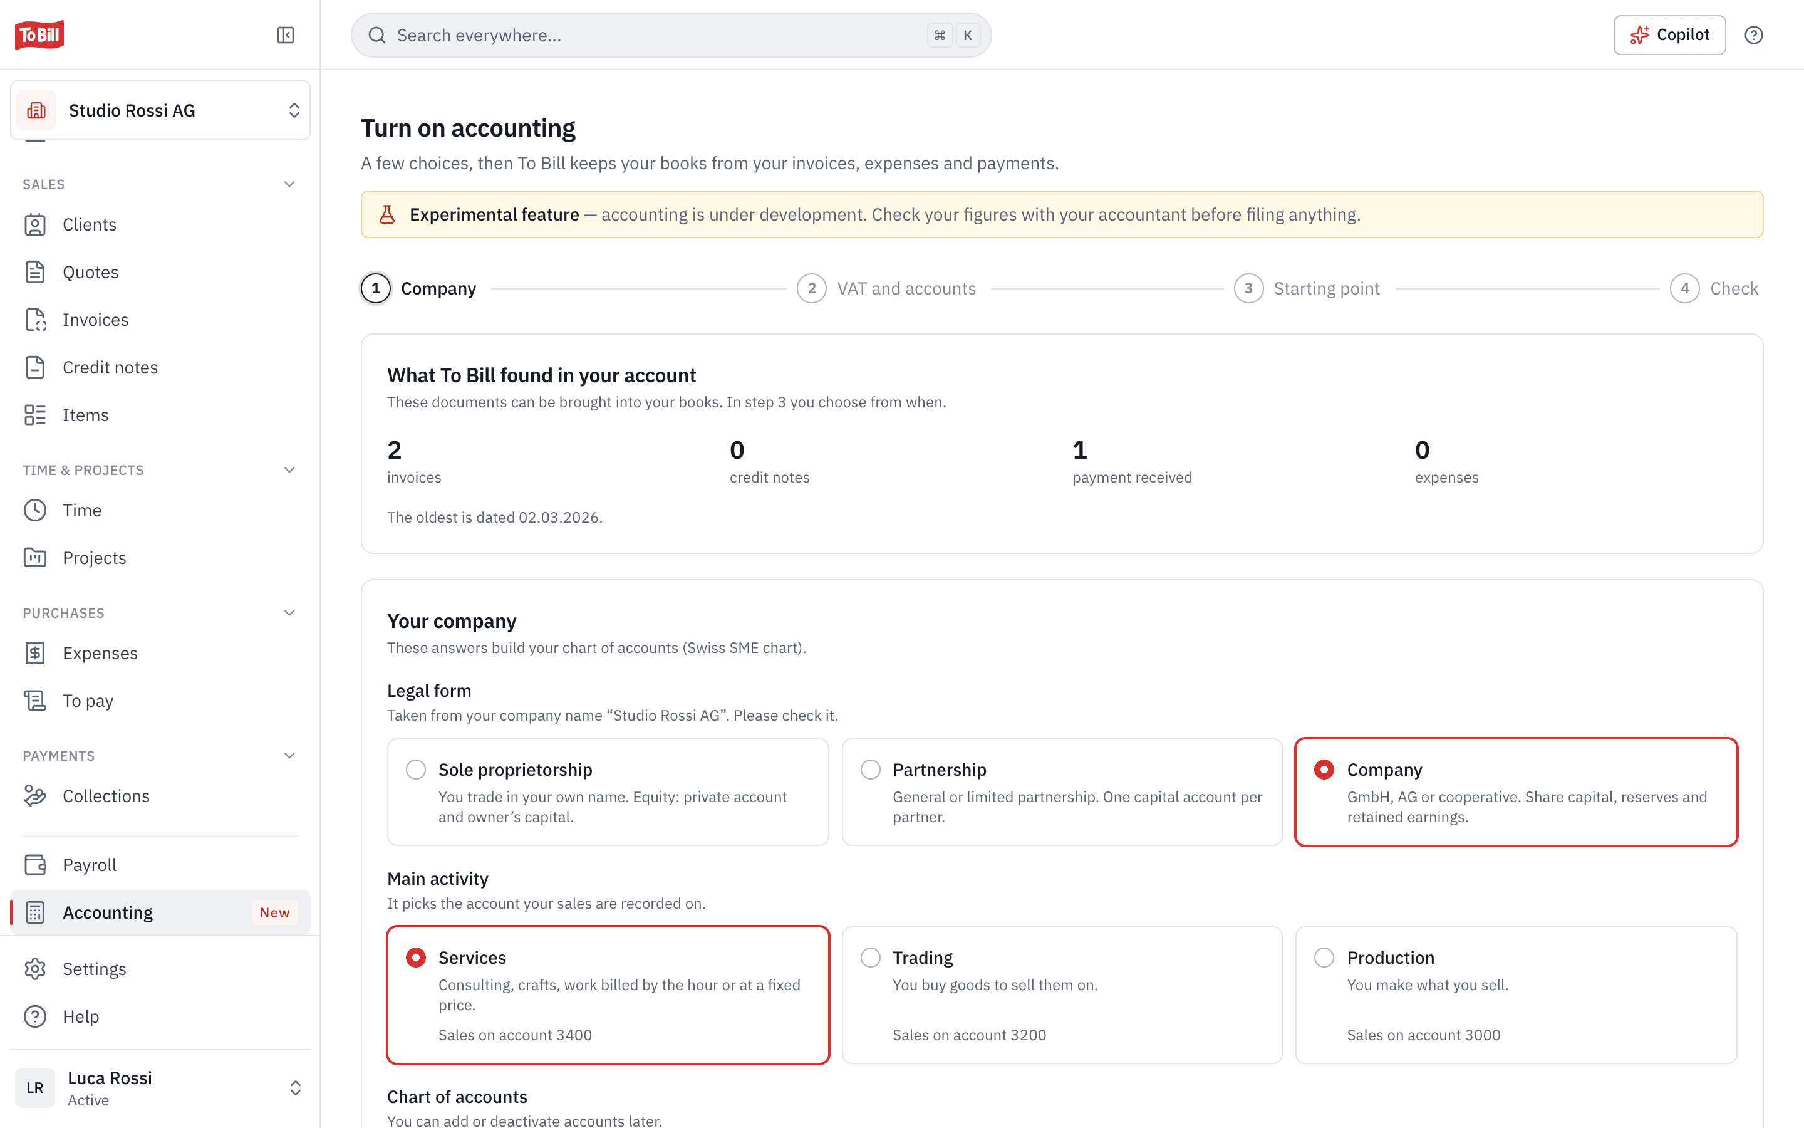Open the Luca Rossi user menu
Image resolution: width=1804 pixels, height=1128 pixels.
(x=160, y=1088)
